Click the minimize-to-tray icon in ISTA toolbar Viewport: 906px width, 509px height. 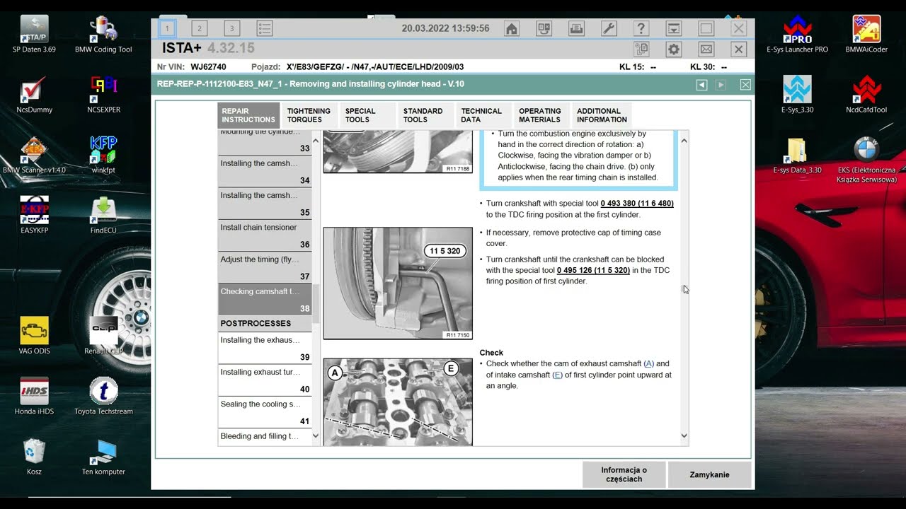[x=674, y=28]
